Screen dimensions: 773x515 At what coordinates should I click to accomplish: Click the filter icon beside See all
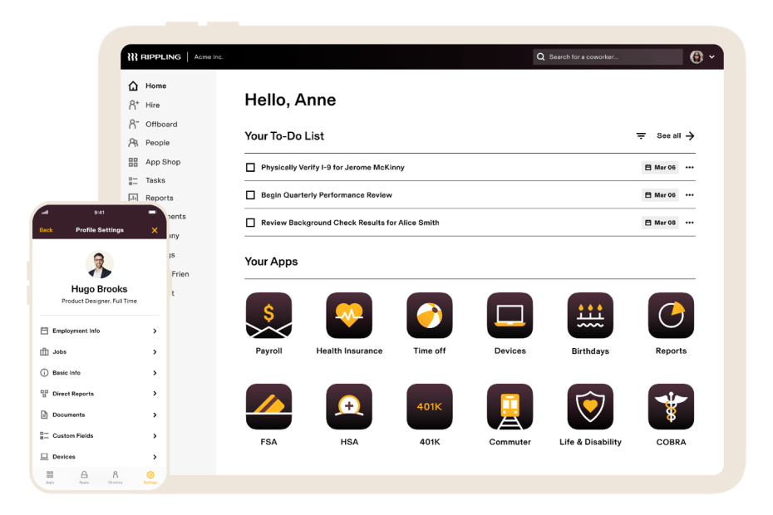click(641, 136)
